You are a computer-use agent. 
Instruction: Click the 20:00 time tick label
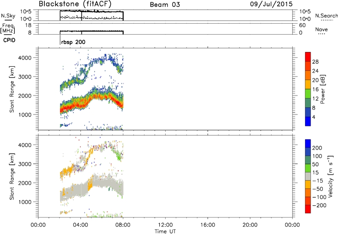(250, 225)
